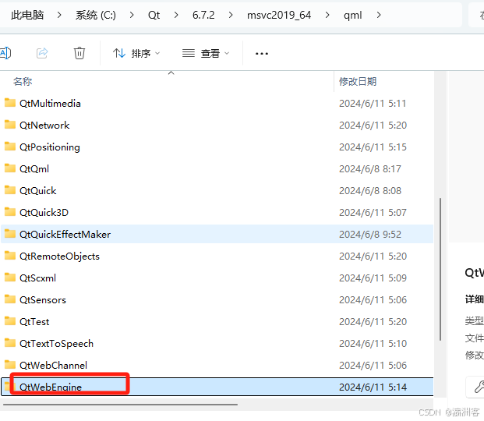Click the date 2024/6/8 8:08
The image size is (484, 421).
pos(370,191)
